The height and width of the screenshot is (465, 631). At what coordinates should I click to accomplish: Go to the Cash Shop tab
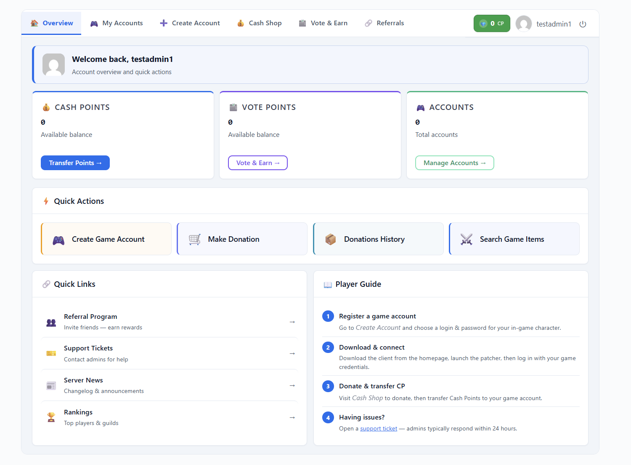click(x=260, y=23)
